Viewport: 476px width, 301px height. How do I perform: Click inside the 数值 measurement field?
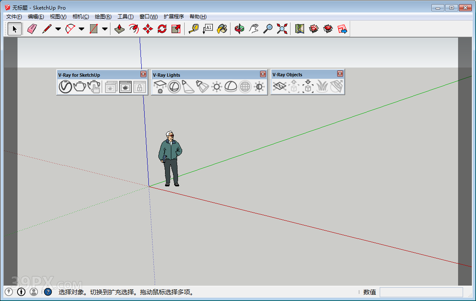point(421,292)
